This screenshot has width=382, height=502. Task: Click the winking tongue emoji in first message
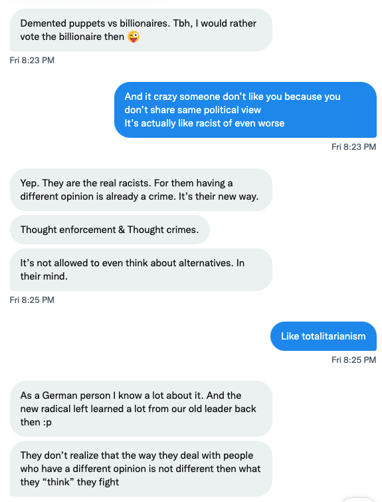coord(134,37)
